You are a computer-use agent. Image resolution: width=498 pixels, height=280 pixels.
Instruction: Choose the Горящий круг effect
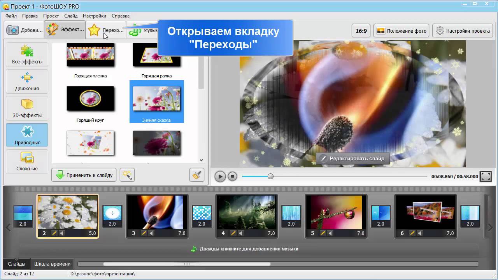click(x=90, y=102)
